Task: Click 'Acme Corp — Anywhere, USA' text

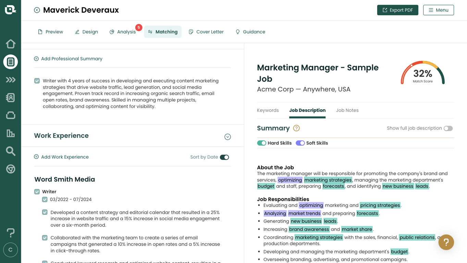Action: [304, 89]
